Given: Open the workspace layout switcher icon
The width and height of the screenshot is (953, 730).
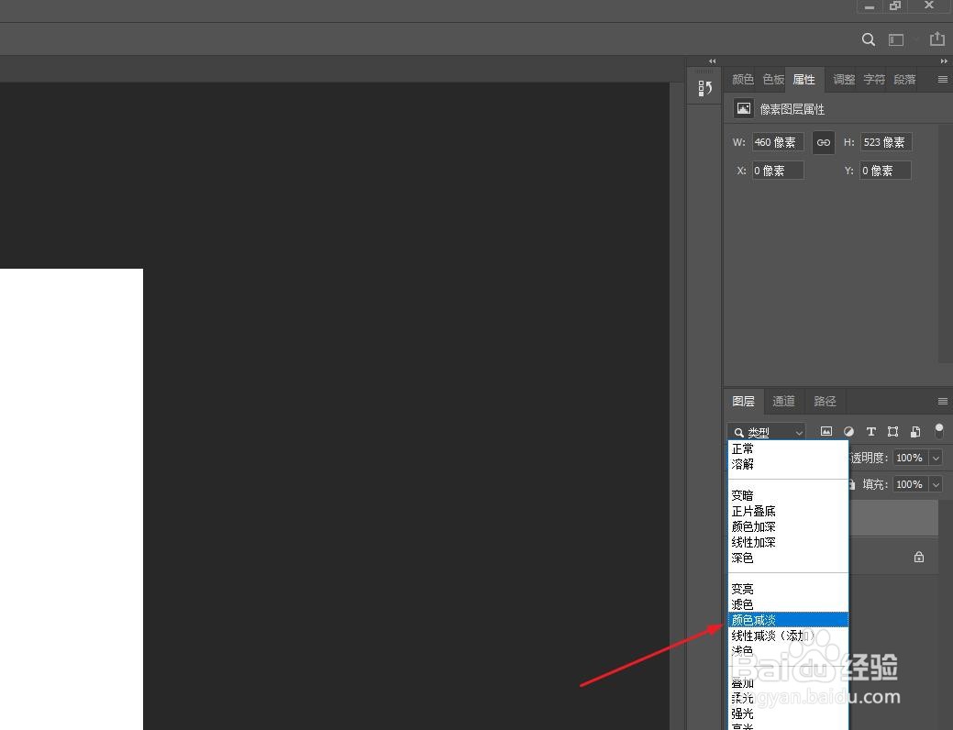Looking at the screenshot, I should click(896, 39).
